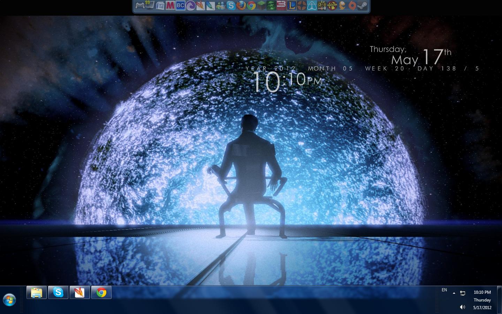The image size is (502, 314).
Task: Launch the game icon marked with a 2
Action: pyautogui.click(x=322, y=6)
